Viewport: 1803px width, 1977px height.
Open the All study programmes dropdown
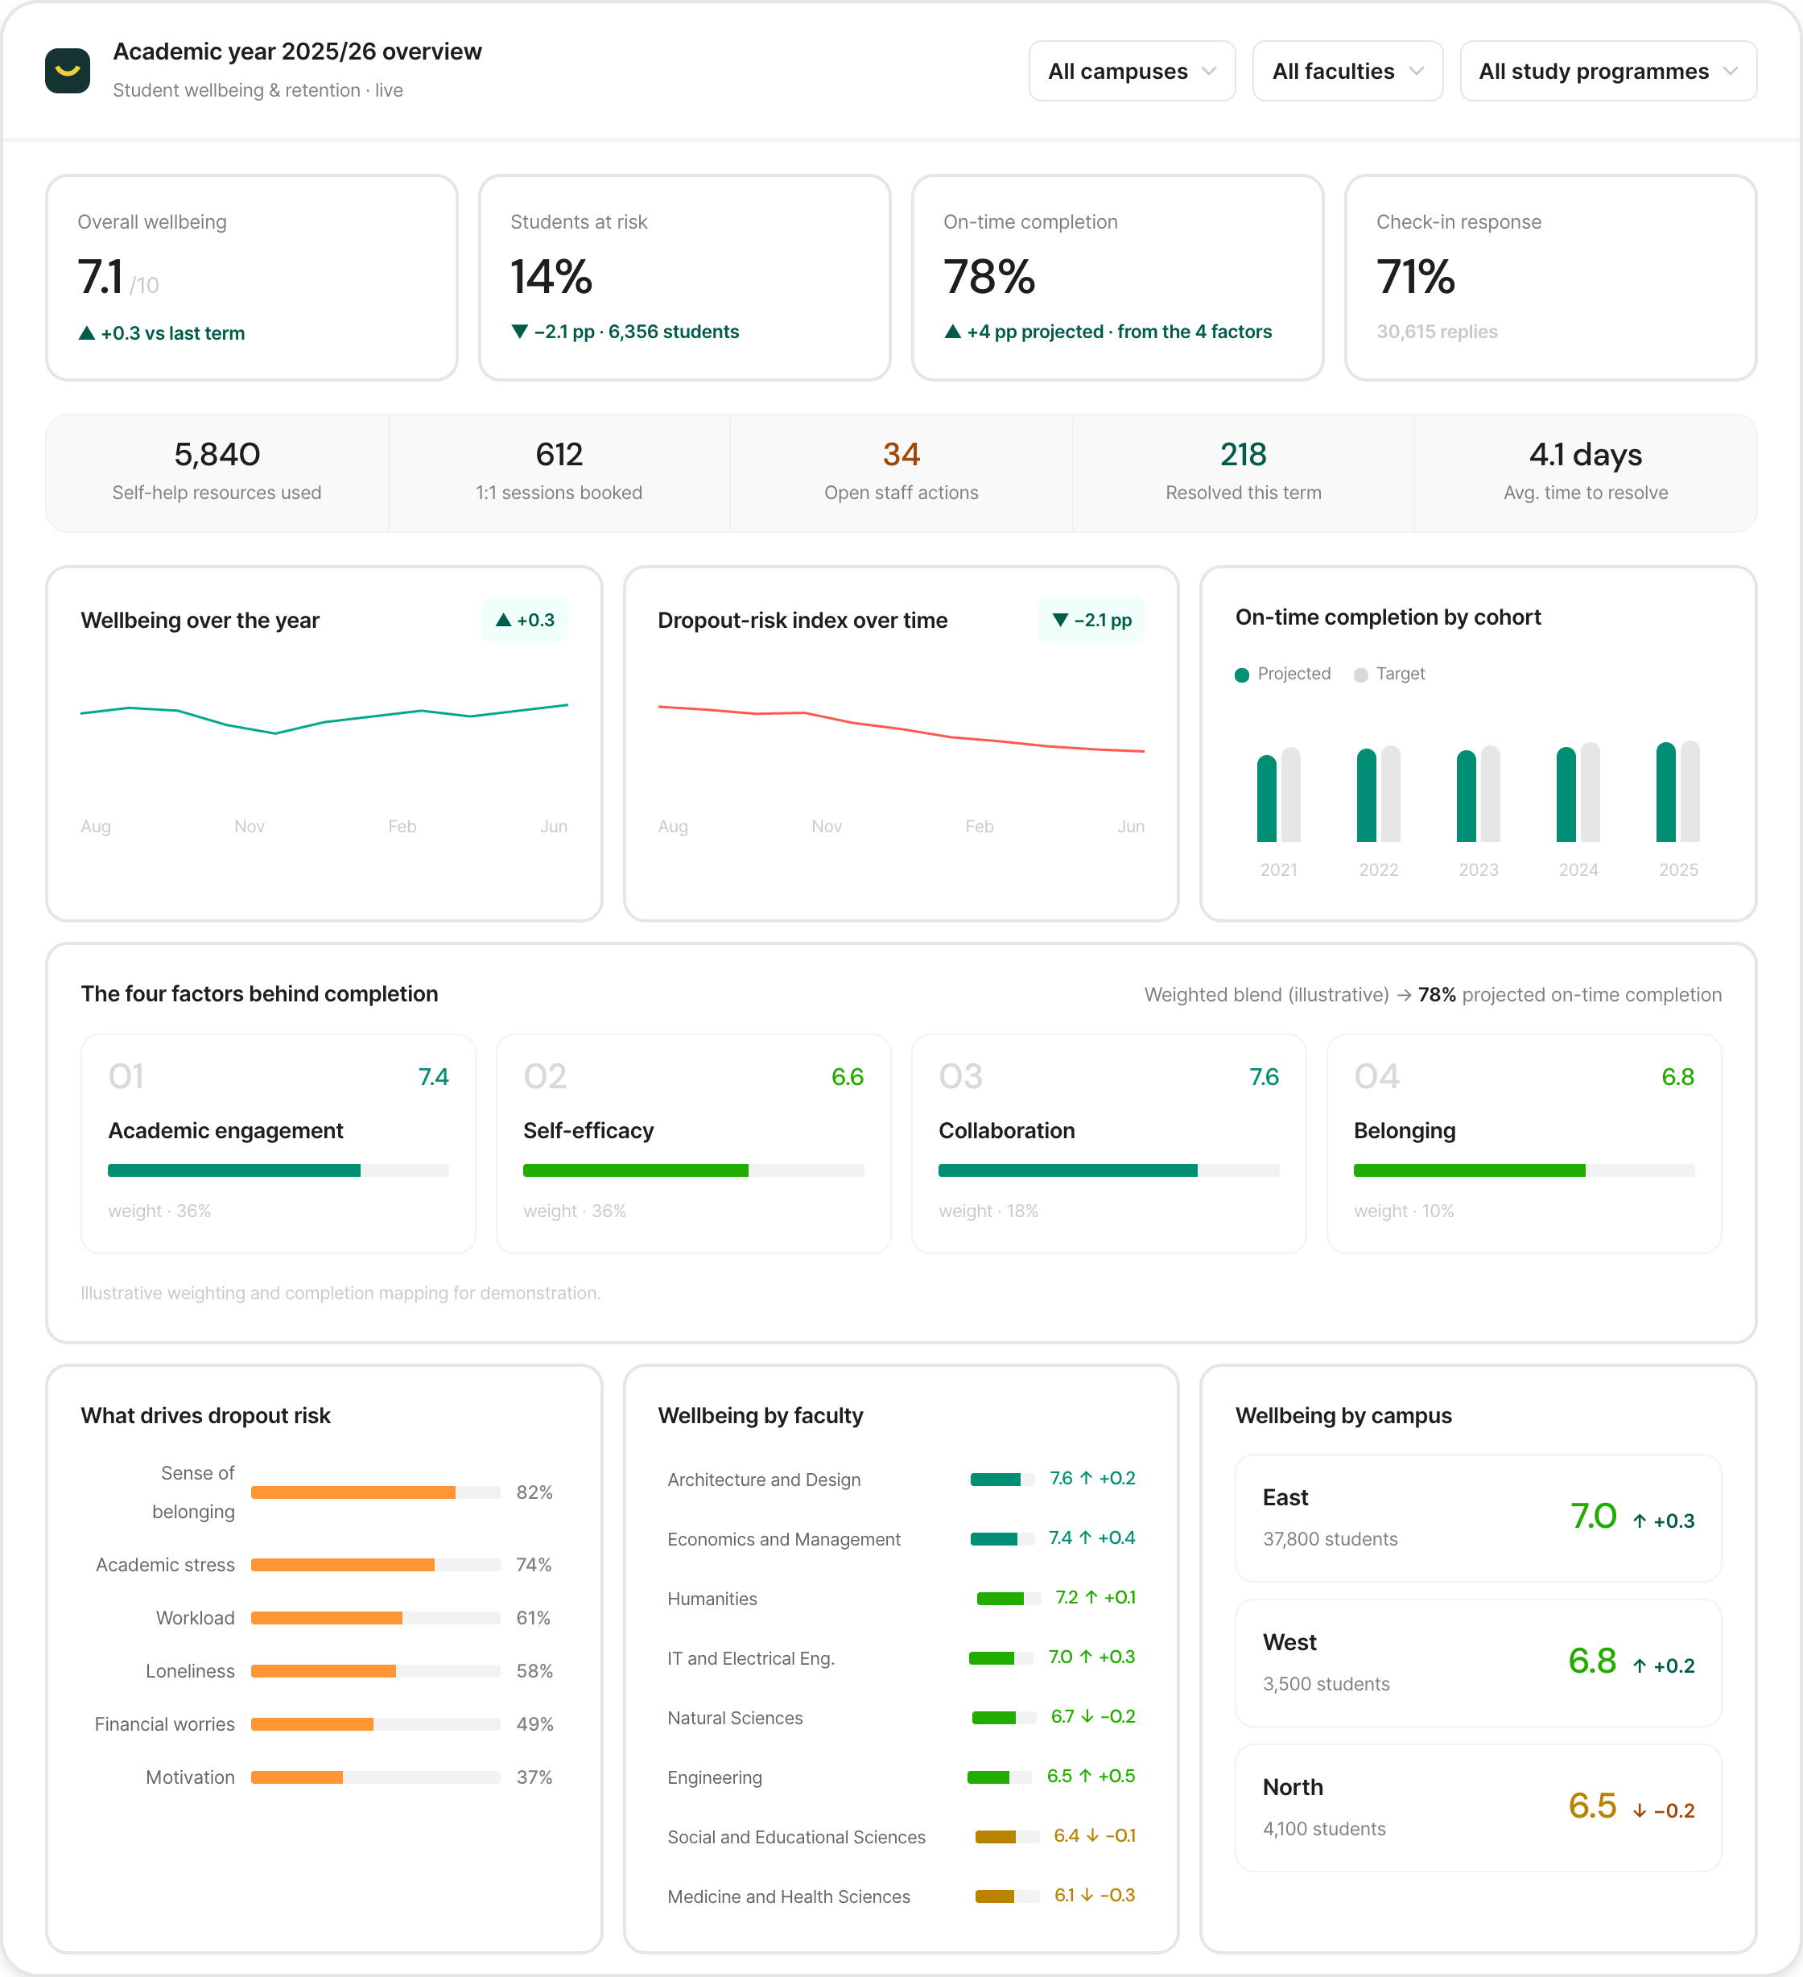click(1608, 71)
